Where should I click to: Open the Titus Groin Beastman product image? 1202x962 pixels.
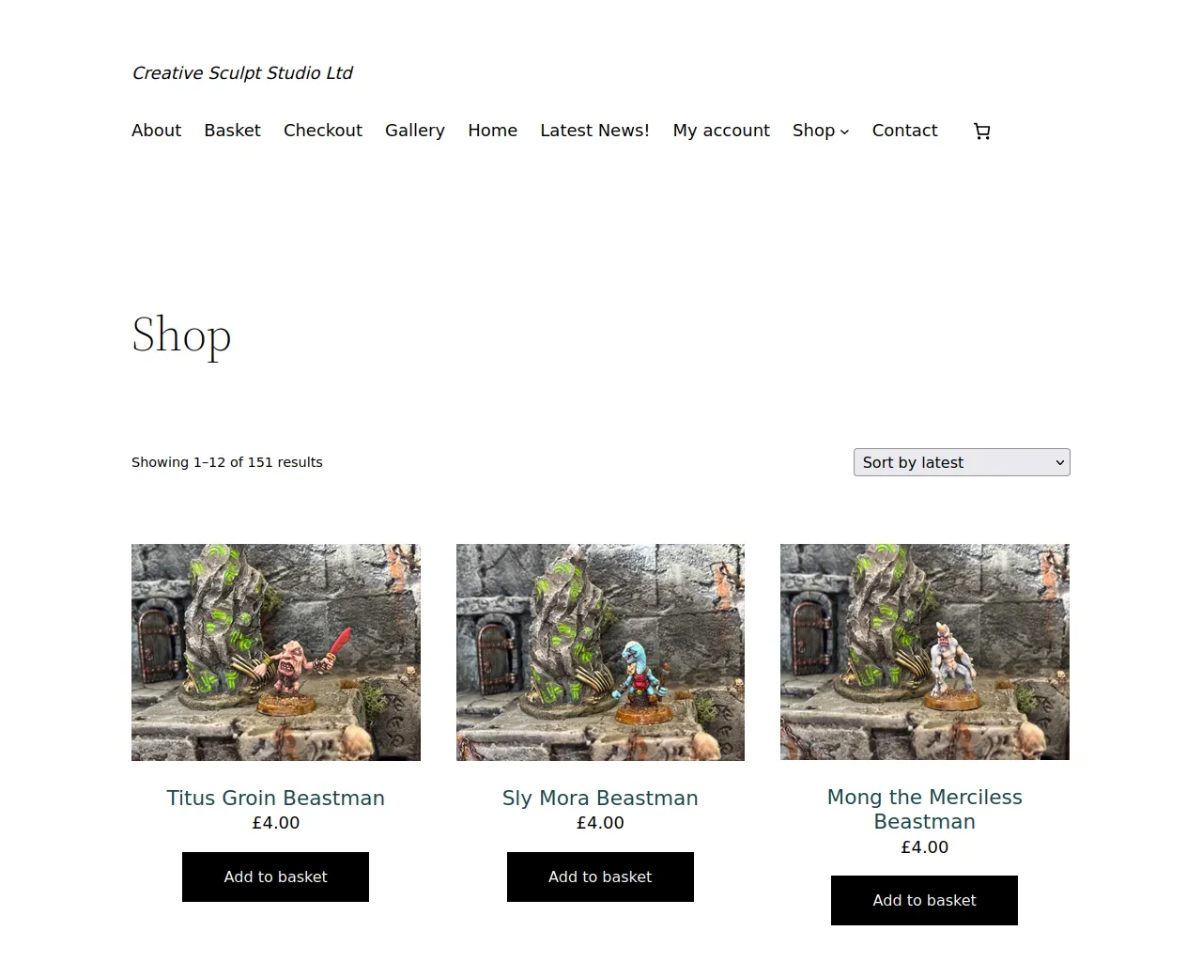[276, 652]
